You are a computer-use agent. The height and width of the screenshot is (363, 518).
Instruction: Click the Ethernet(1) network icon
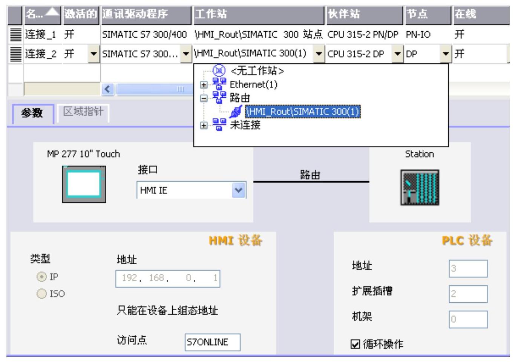click(x=219, y=84)
